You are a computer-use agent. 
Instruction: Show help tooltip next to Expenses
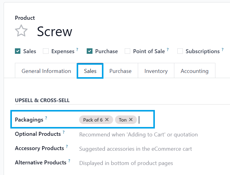[77, 50]
